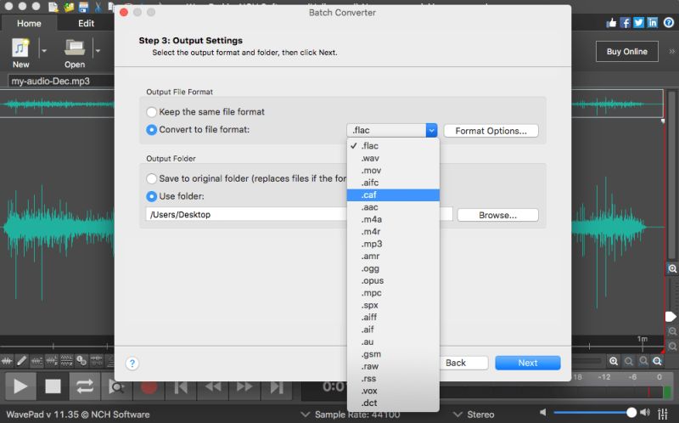Choose .flac from the format list

point(393,145)
